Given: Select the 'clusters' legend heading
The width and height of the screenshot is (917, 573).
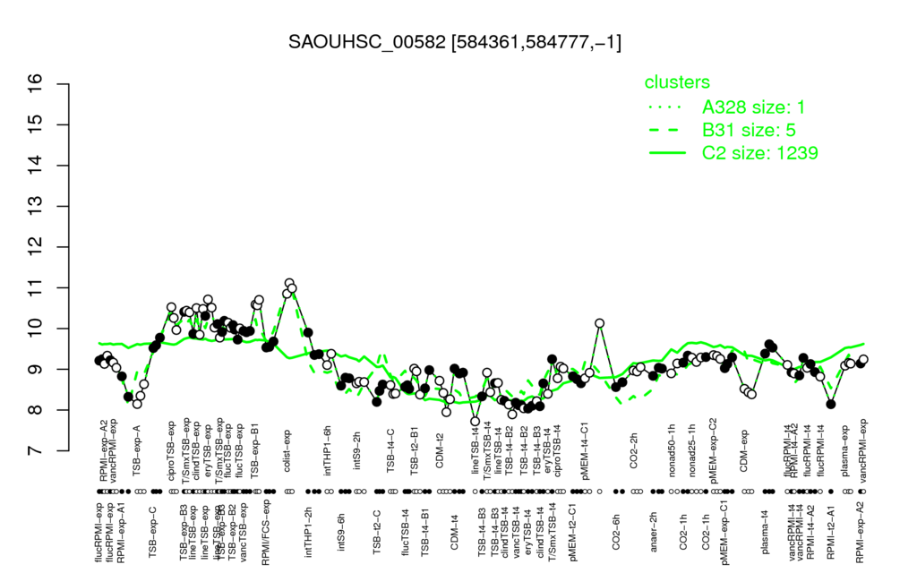Looking at the screenshot, I should point(677,81).
